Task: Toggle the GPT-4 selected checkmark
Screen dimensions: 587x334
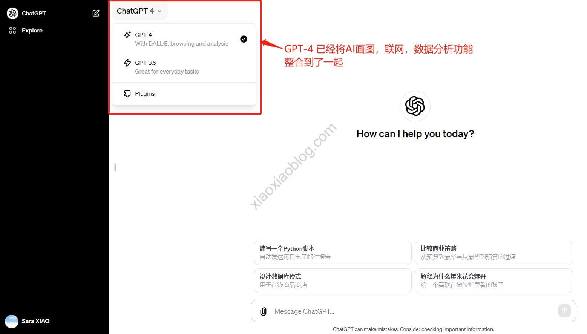Action: coord(244,39)
